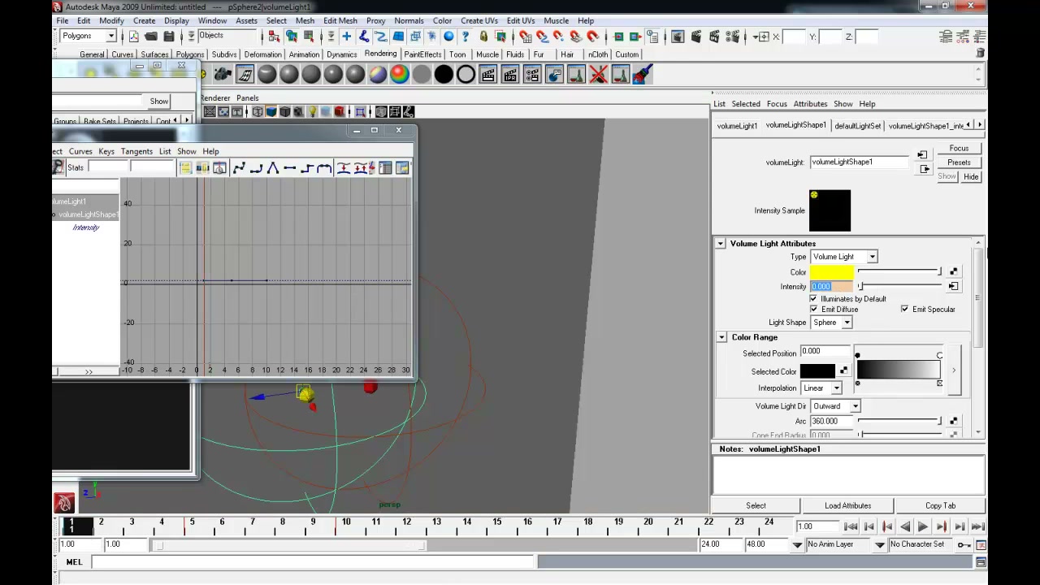This screenshot has width=1040, height=585.
Task: Click the volumeLight name field
Action: (x=859, y=162)
